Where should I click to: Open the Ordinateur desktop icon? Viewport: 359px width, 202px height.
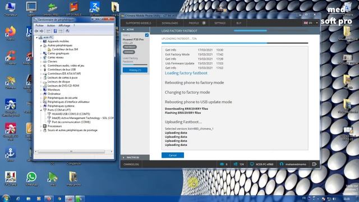point(10,10)
